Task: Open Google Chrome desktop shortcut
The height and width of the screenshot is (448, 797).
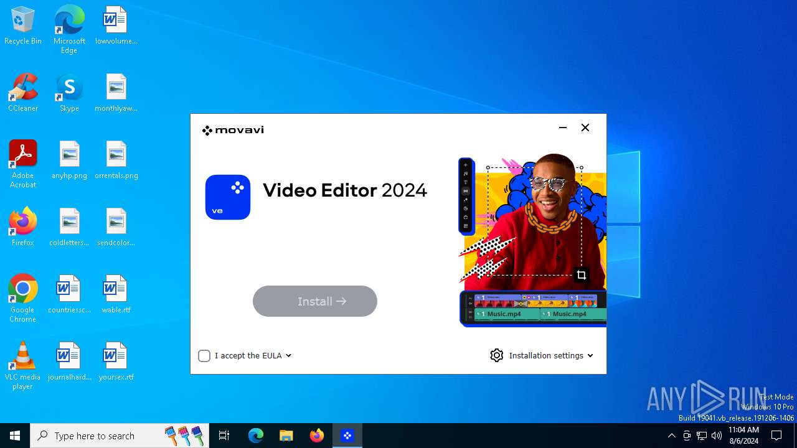Action: (23, 299)
